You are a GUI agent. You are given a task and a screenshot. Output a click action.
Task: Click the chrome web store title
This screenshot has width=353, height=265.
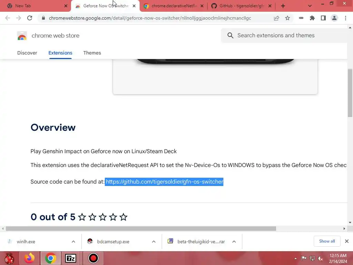[56, 36]
